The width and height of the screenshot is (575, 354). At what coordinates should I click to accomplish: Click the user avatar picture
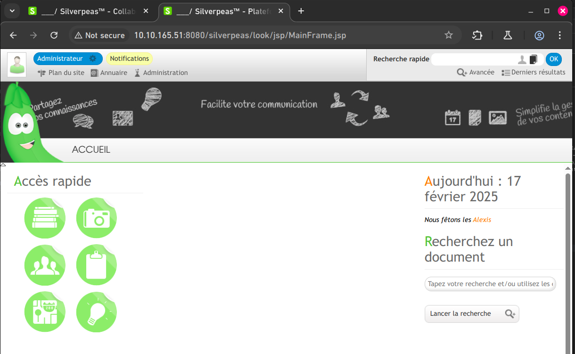[17, 65]
